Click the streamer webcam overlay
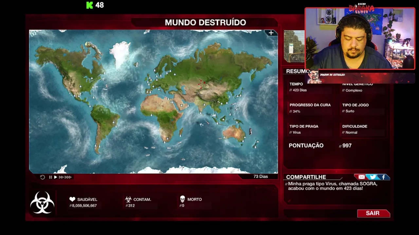The image size is (419, 235). coord(360,39)
